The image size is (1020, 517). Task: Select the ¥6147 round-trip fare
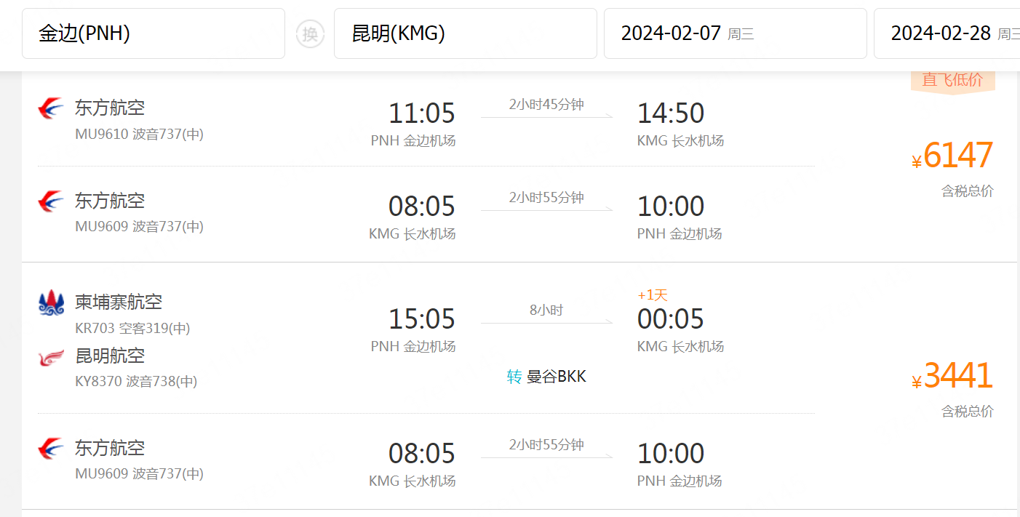pyautogui.click(x=952, y=156)
